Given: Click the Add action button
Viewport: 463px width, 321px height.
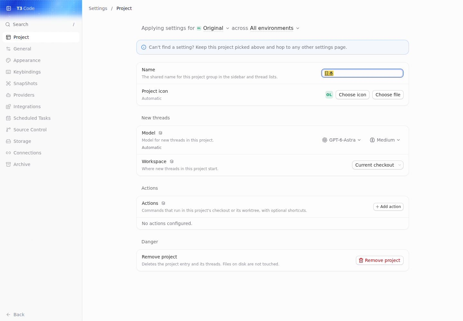Looking at the screenshot, I should (x=388, y=207).
